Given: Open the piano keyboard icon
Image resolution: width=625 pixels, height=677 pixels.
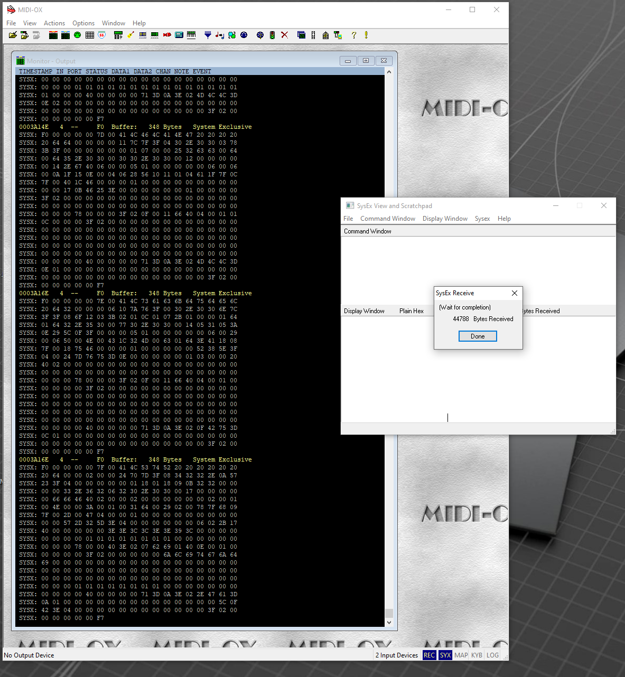Looking at the screenshot, I should [x=191, y=35].
